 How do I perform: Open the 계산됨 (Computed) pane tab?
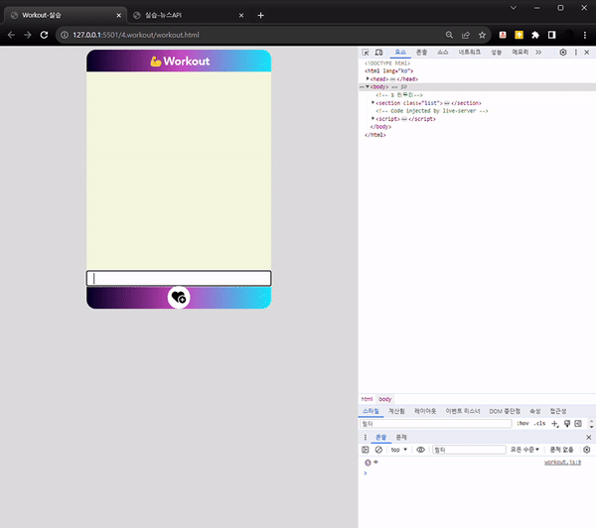tap(396, 411)
